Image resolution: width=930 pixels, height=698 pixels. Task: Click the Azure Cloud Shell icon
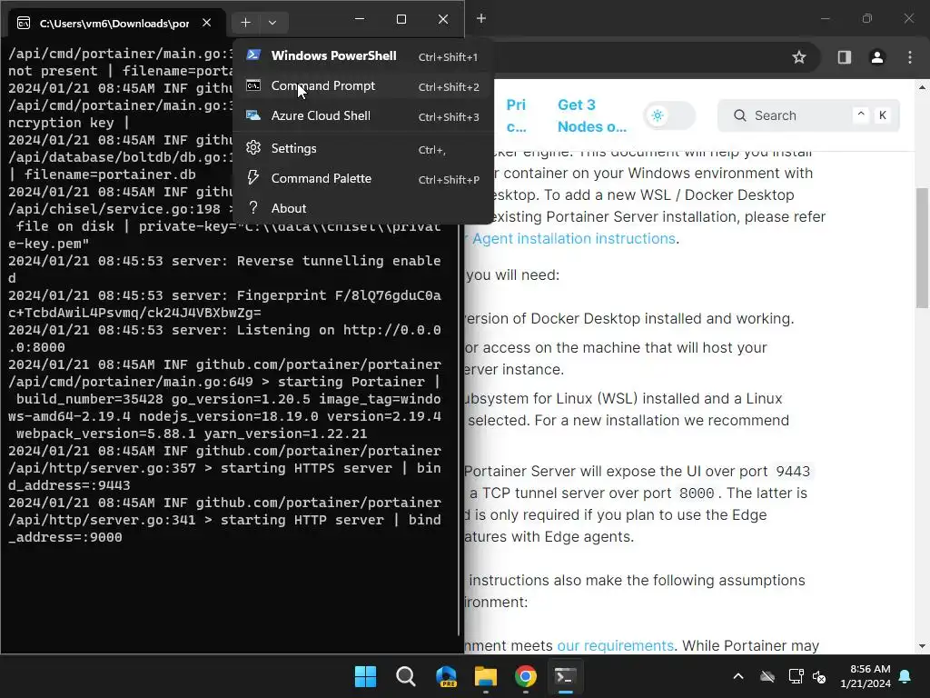[253, 115]
